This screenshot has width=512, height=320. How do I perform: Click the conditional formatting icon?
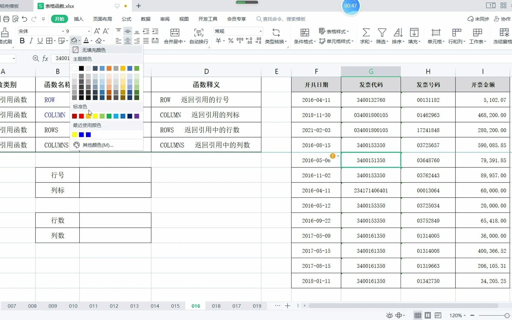(305, 32)
